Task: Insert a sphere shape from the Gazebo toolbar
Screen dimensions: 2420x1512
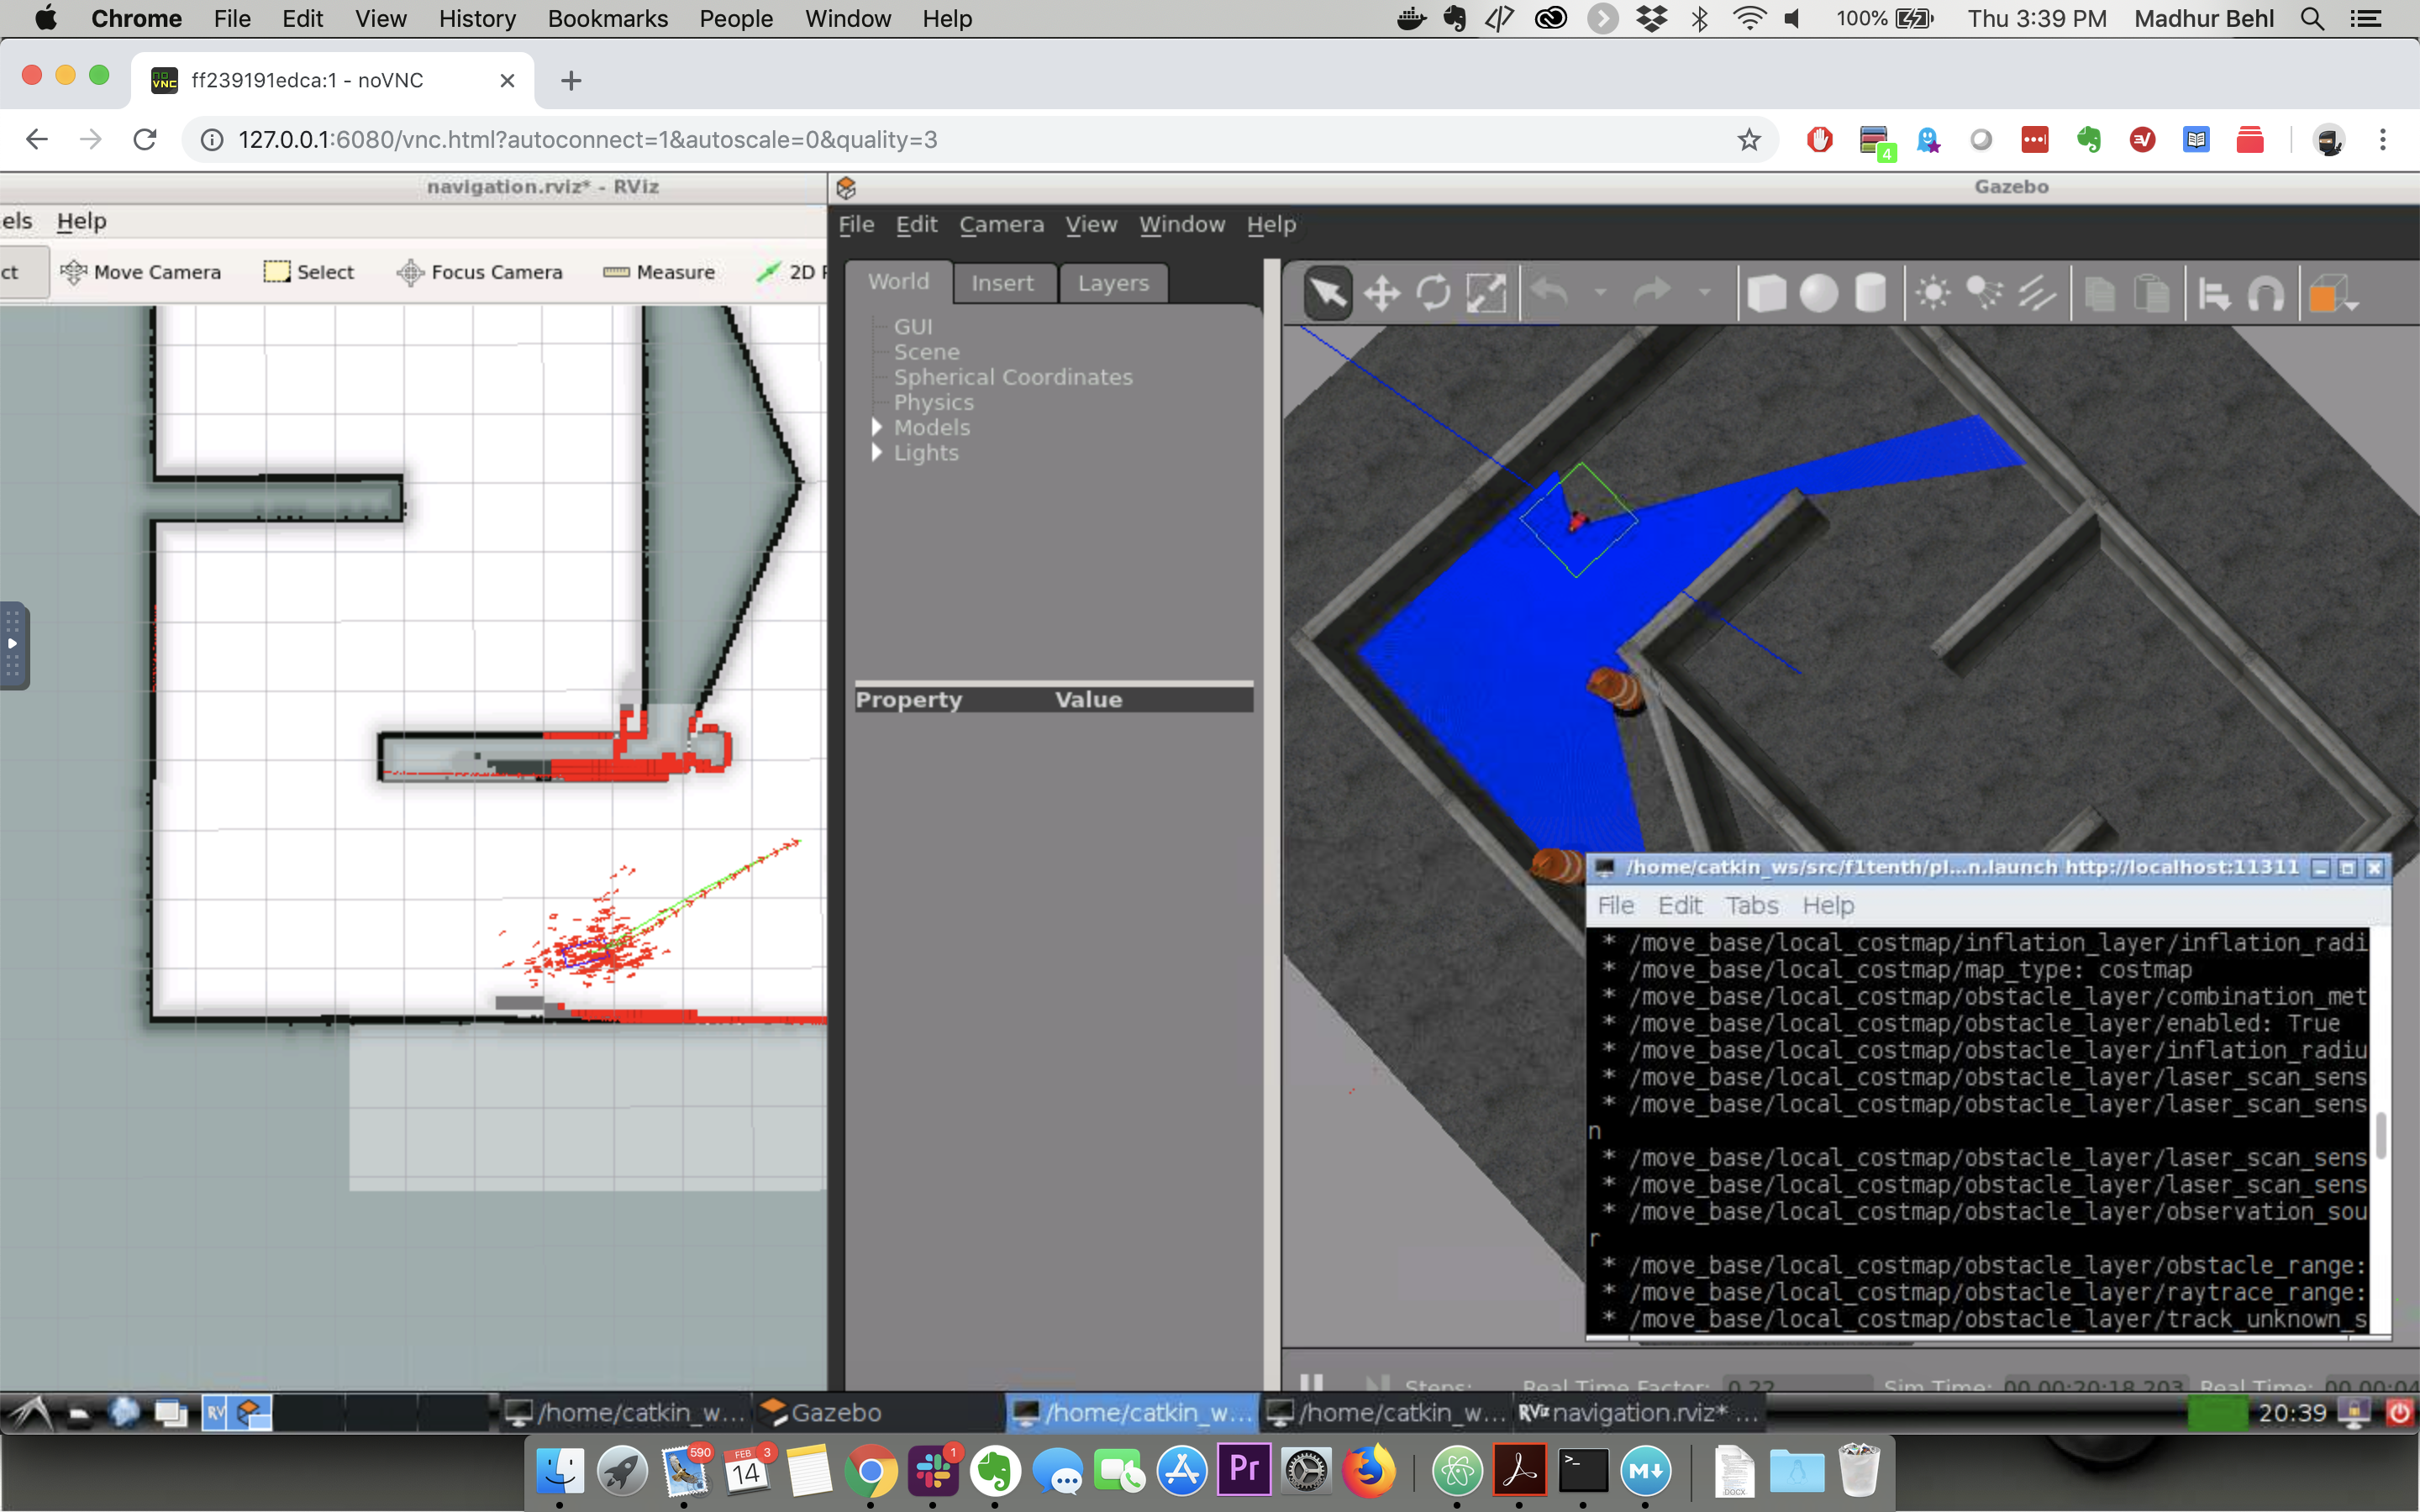Action: (x=1818, y=294)
